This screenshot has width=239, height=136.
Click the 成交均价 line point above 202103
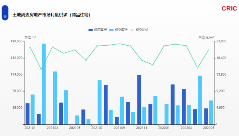52,47
